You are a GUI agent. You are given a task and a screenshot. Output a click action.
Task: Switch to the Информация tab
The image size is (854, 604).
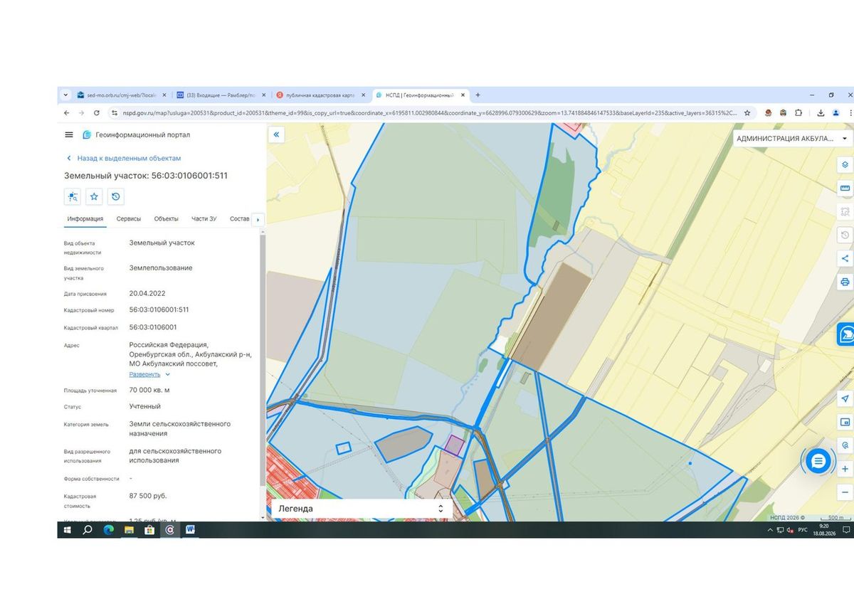pos(85,218)
